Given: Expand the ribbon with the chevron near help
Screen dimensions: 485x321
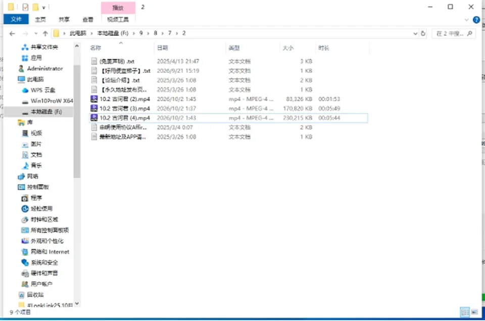Looking at the screenshot, I should point(467,20).
